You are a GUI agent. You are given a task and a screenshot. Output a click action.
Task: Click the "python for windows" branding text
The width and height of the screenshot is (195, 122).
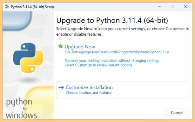[x=21, y=108]
